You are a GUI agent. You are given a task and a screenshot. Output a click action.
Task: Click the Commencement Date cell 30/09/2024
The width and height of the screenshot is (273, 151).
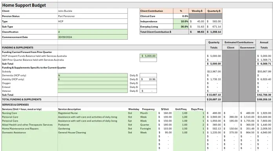tap(93, 37)
